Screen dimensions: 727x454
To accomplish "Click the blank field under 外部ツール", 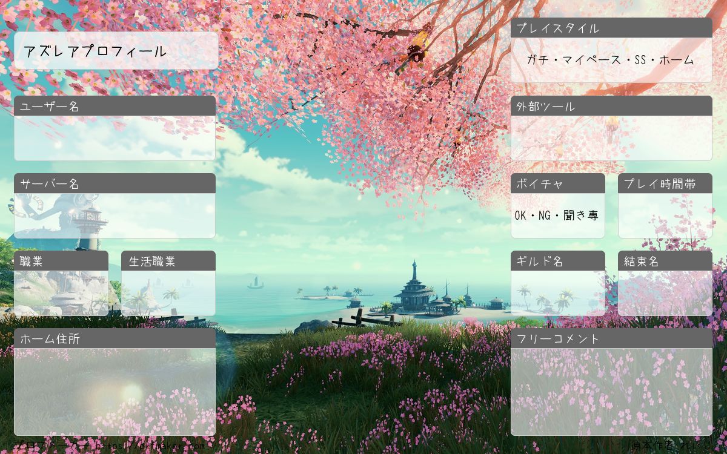I will [x=611, y=138].
